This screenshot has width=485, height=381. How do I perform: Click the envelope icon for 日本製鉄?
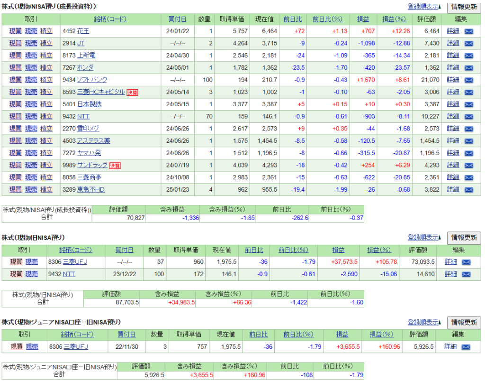pos(468,104)
